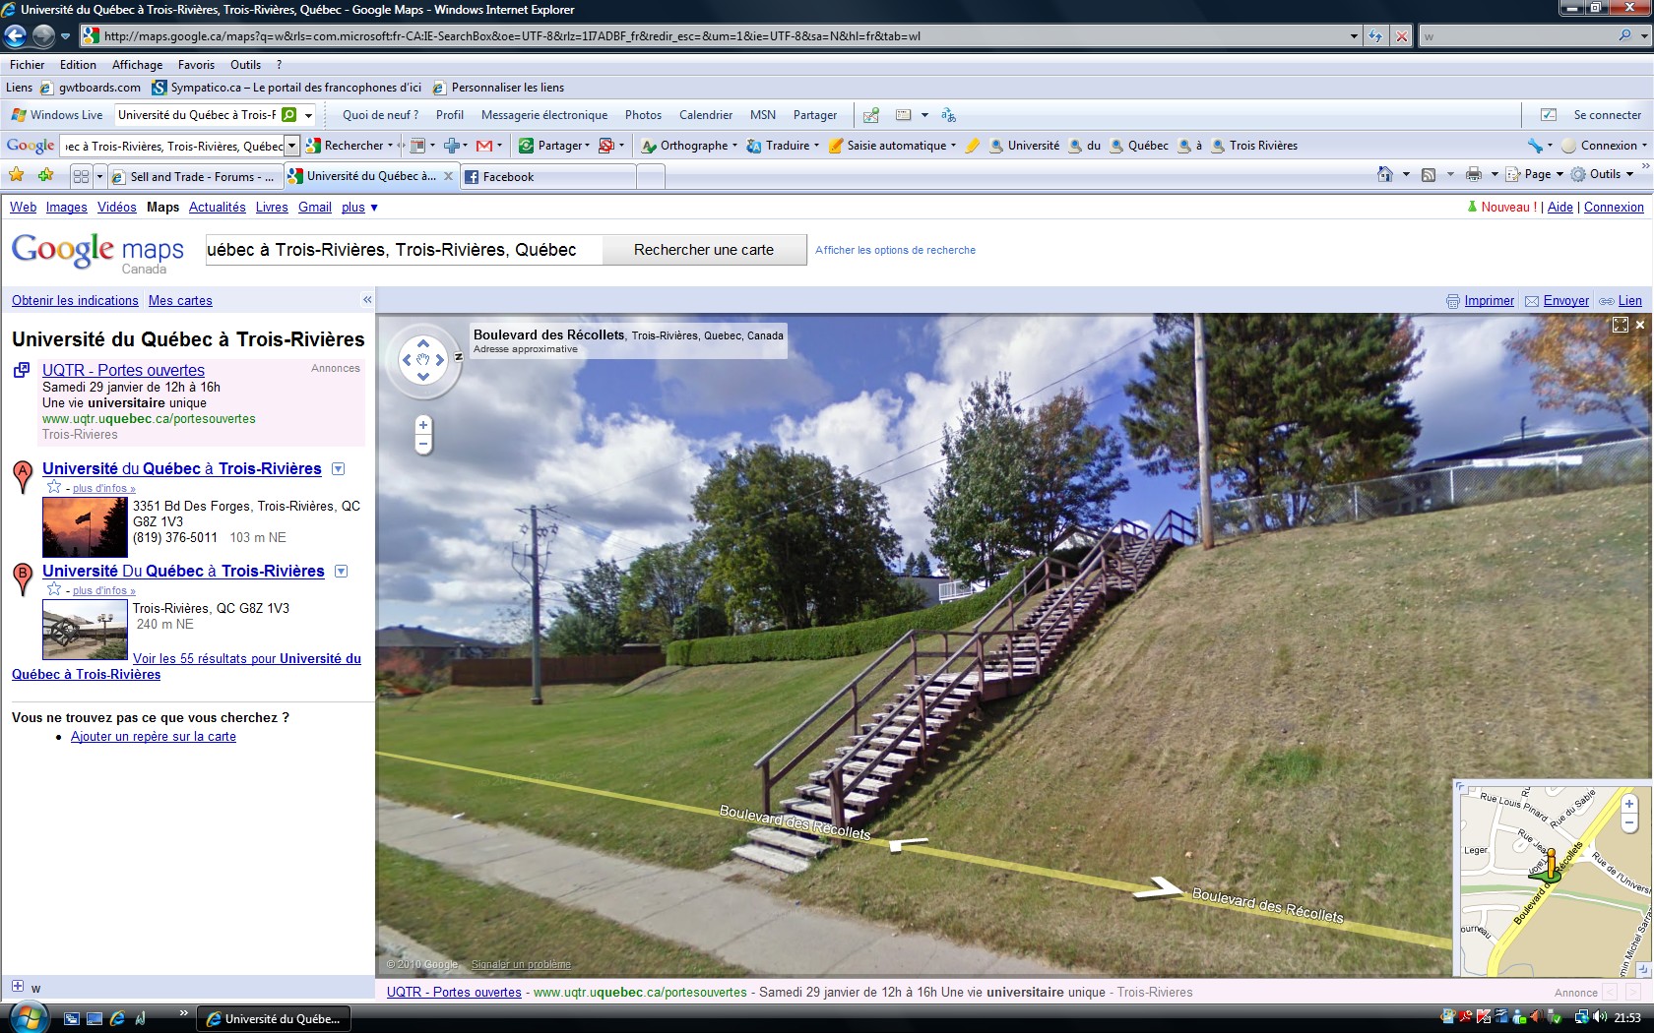
Task: Star the first Université du Québec result
Action: click(54, 487)
